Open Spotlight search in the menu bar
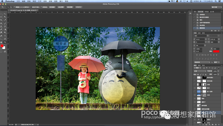Viewport: 223px width, 126px height. point(216,1)
